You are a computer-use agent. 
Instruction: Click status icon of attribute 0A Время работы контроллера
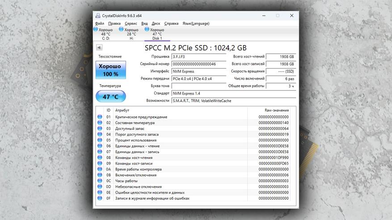point(100,169)
